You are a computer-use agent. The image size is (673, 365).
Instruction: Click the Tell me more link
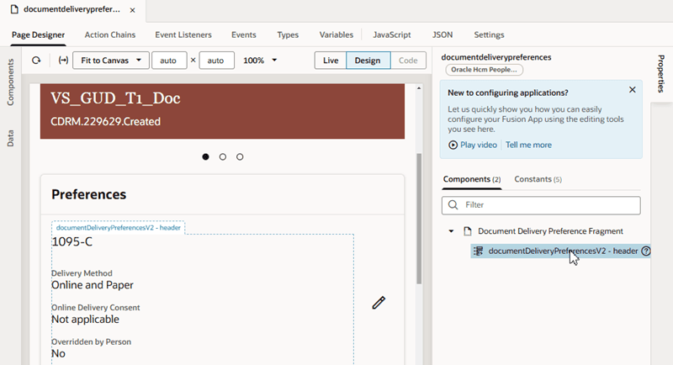(x=528, y=145)
